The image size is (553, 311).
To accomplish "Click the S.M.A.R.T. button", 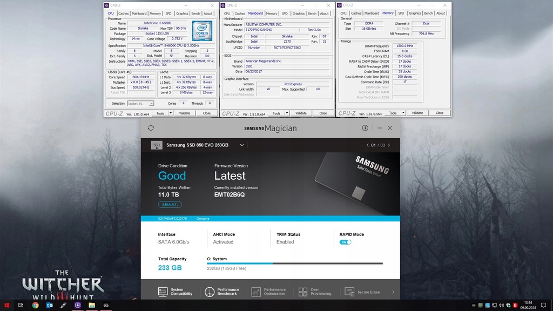I will [170, 205].
